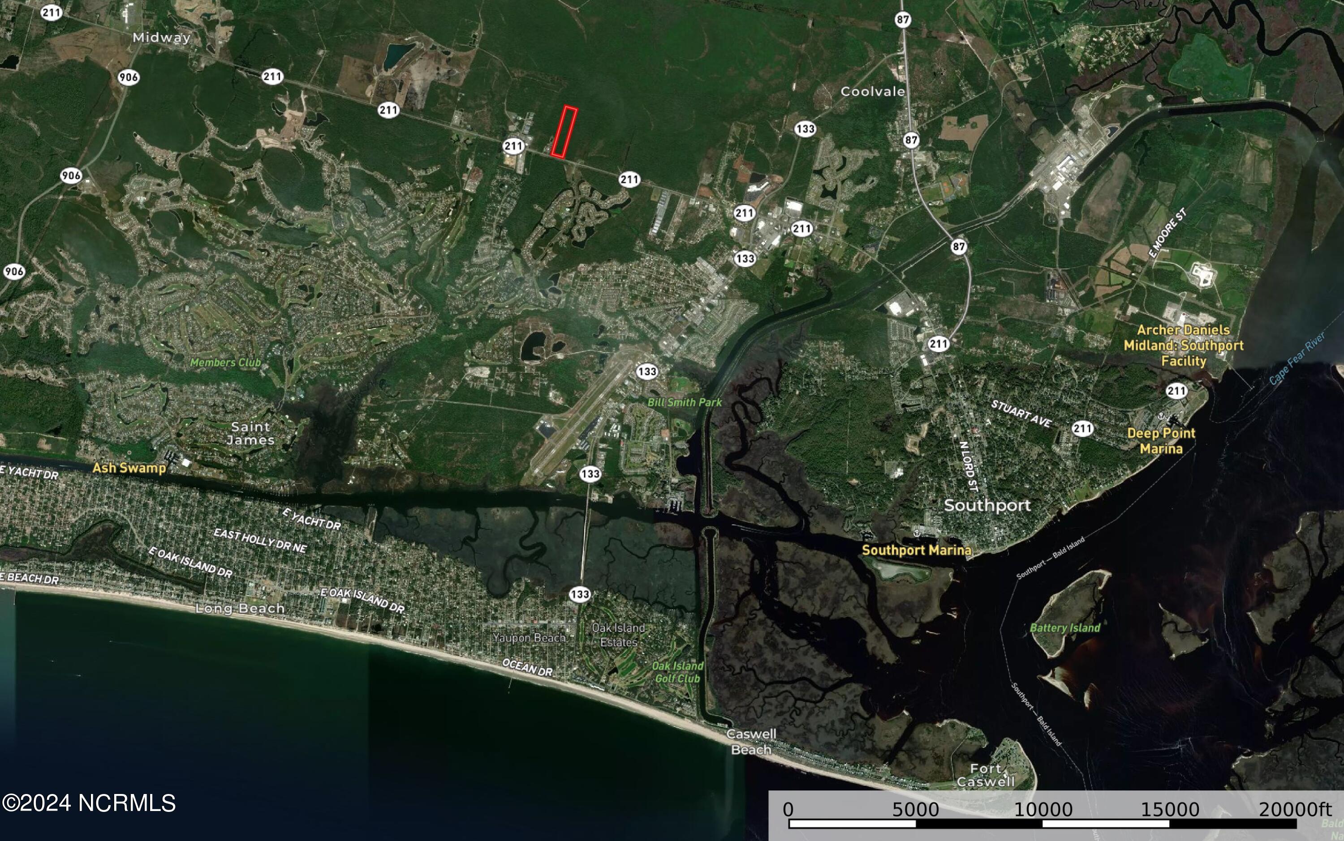Select the Cape Fear River label
The height and width of the screenshot is (841, 1344).
pyautogui.click(x=1297, y=358)
